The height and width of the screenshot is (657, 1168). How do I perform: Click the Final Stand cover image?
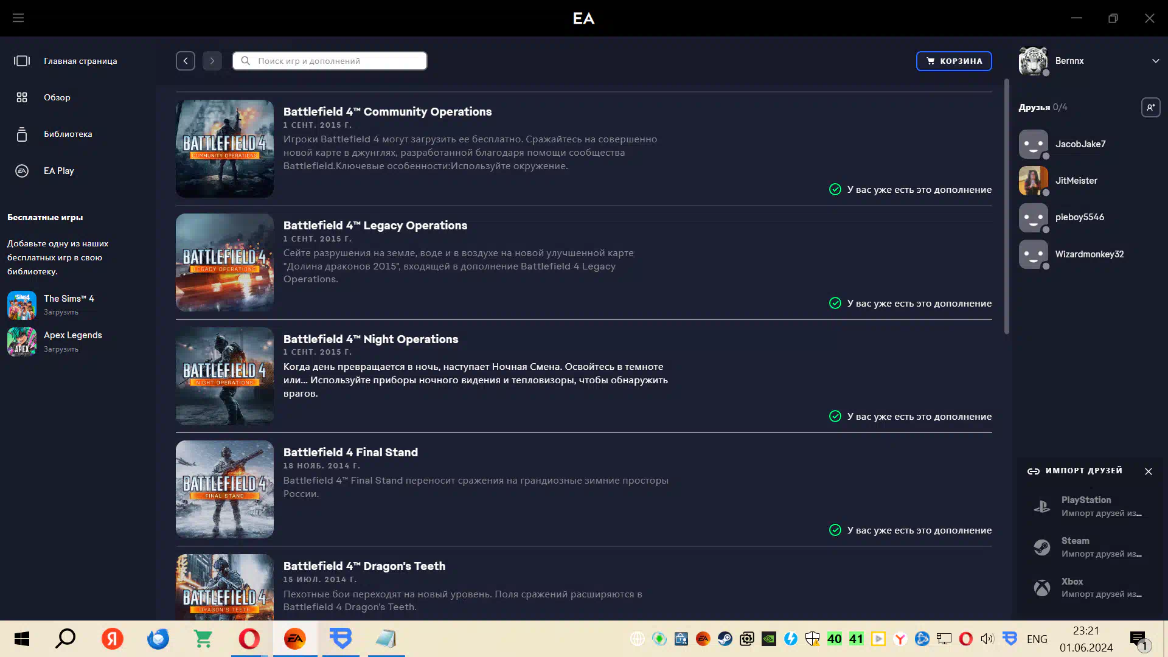coord(225,489)
